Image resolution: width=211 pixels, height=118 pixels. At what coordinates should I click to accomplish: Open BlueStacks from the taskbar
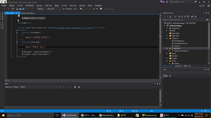point(150,115)
